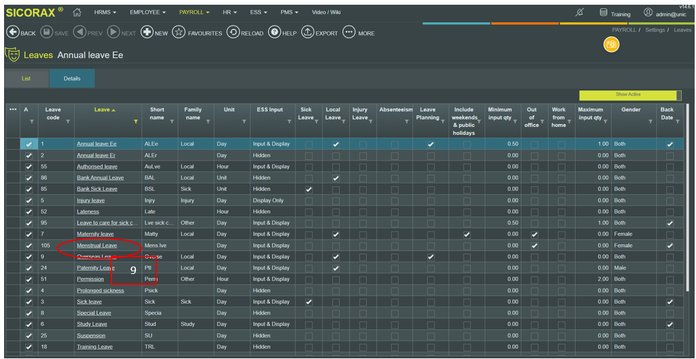Toggle Out of office for Menstrual Leave

pos(535,245)
